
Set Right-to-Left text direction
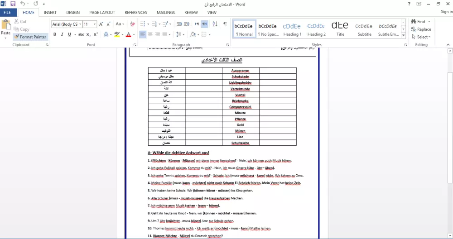[x=205, y=24]
